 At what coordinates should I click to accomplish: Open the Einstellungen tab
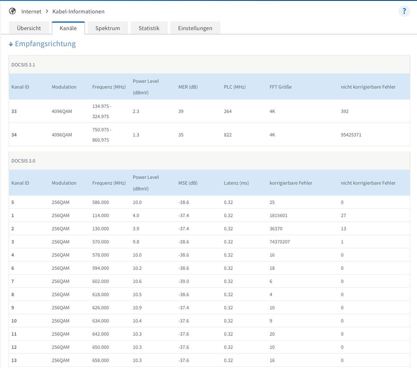(195, 28)
